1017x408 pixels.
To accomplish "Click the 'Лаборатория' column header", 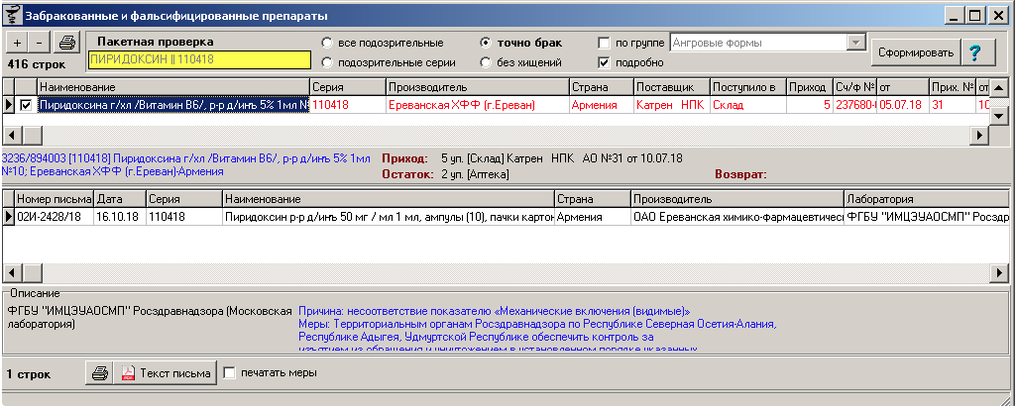I will (x=926, y=199).
